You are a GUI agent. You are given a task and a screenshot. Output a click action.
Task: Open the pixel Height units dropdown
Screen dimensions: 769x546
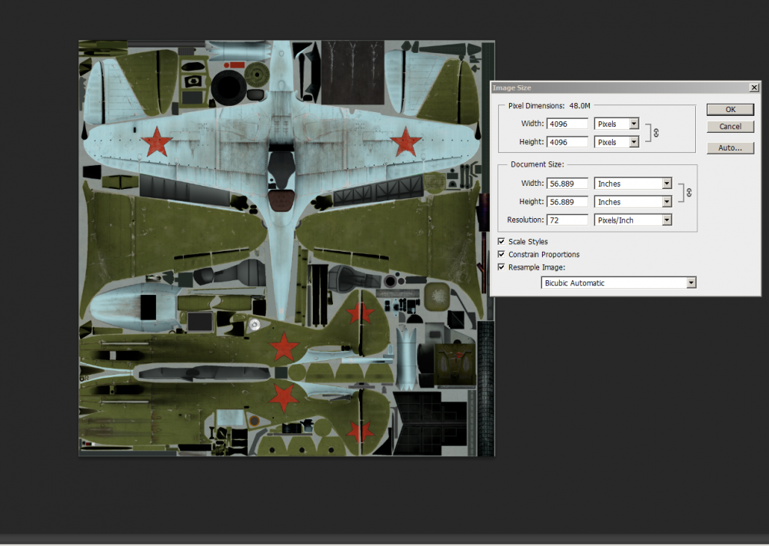pos(617,142)
